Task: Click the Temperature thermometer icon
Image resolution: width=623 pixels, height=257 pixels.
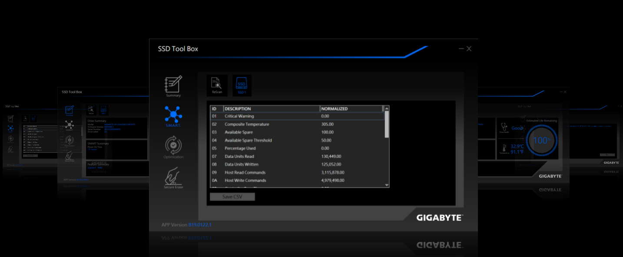Action: (504, 149)
